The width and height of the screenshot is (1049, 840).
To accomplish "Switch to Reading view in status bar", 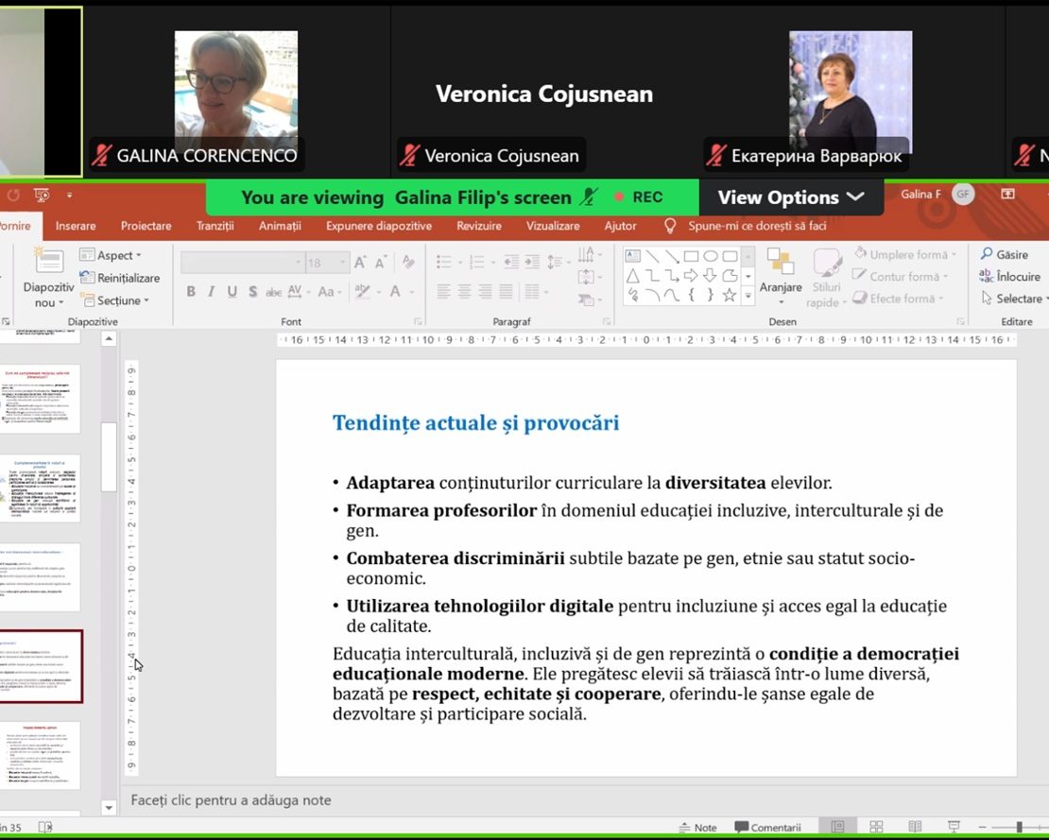I will [914, 827].
